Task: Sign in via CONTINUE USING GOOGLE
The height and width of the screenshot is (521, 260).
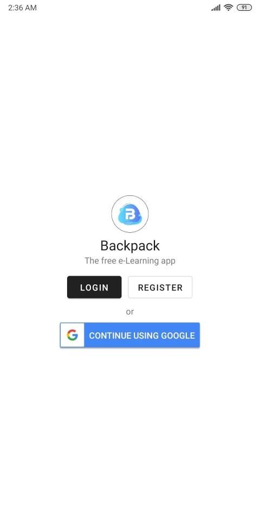Action: [x=130, y=335]
